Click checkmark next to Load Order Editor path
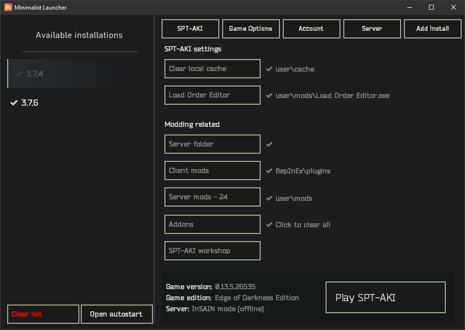The height and width of the screenshot is (330, 465). coord(269,96)
